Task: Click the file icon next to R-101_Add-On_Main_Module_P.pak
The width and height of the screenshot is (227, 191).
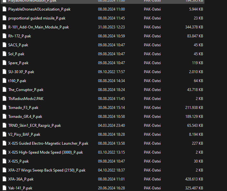Action: 4,27
